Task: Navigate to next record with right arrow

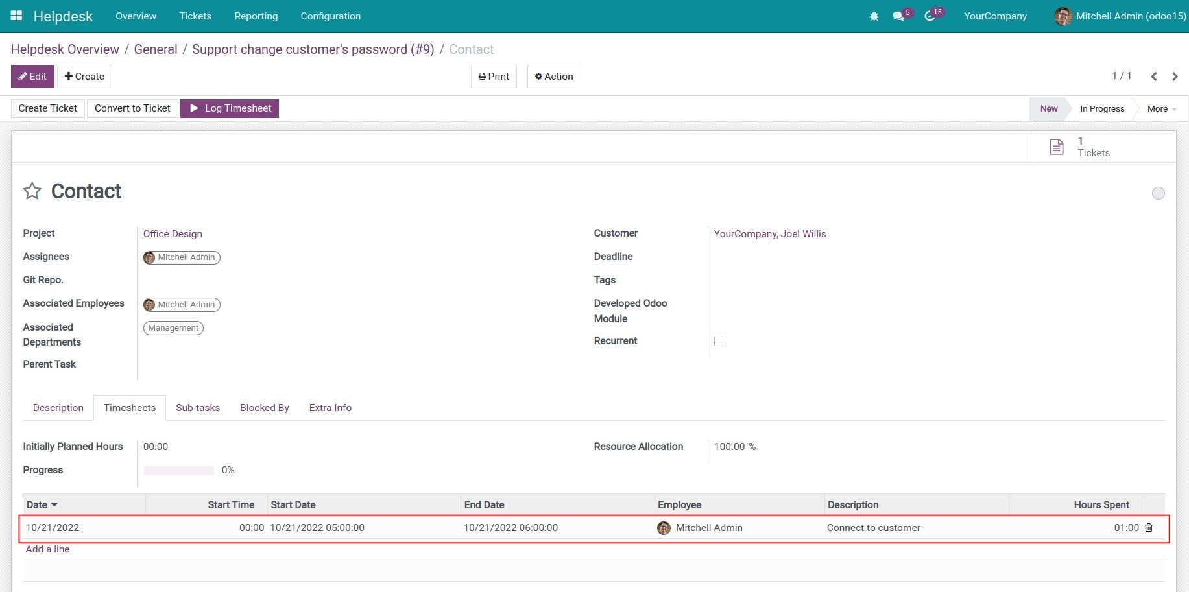Action: pyautogui.click(x=1175, y=76)
